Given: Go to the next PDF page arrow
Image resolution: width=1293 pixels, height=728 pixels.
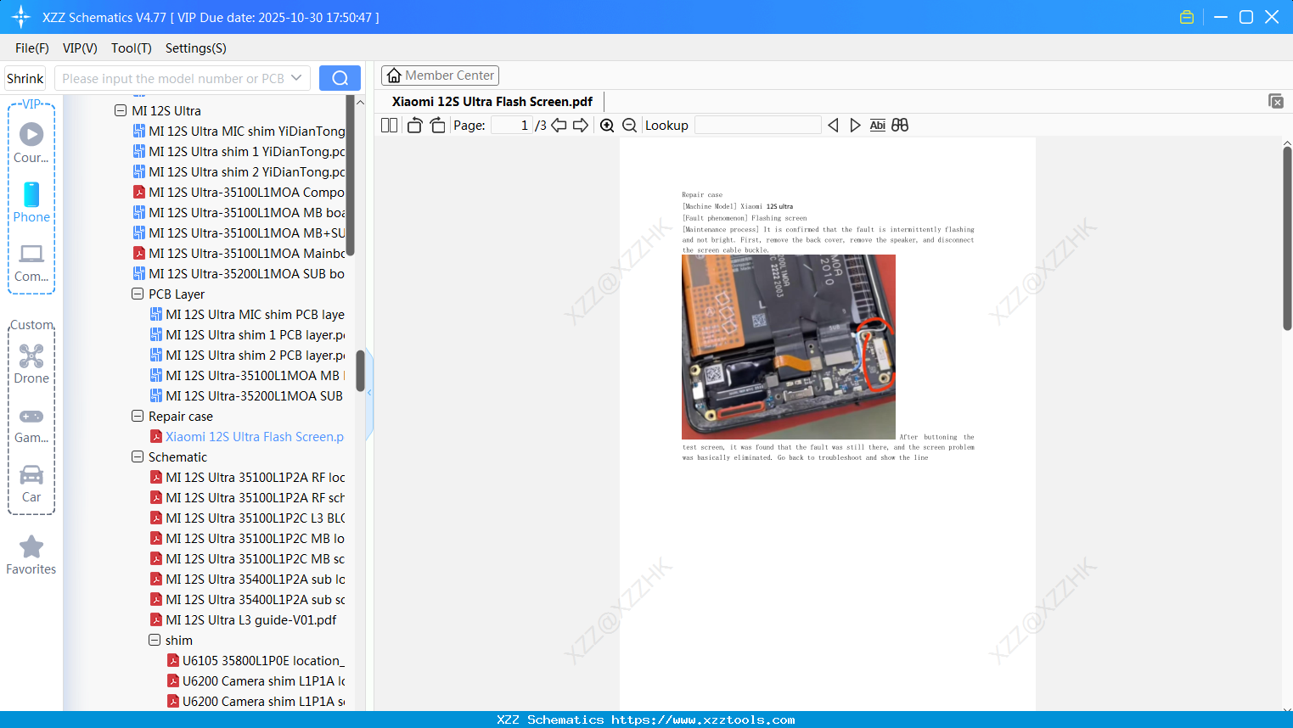Looking at the screenshot, I should point(581,126).
